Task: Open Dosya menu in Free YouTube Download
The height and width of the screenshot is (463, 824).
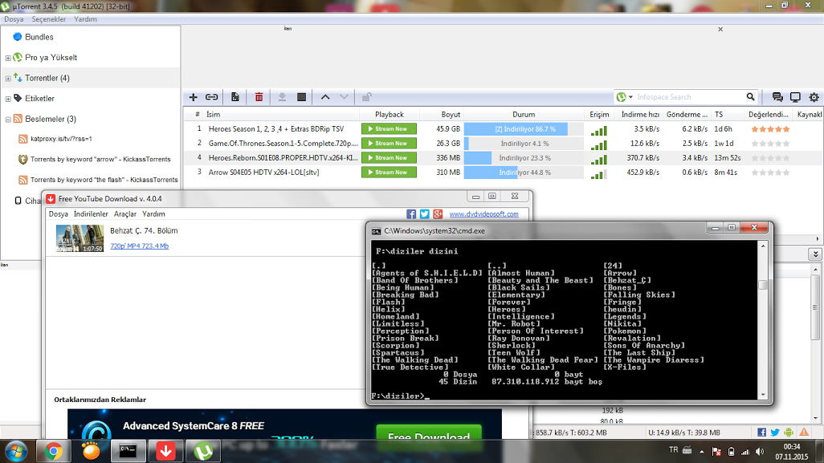Action: [59, 213]
